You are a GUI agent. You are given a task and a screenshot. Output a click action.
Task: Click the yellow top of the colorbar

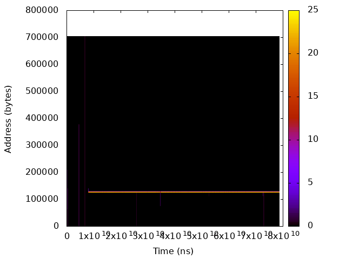click(x=294, y=13)
